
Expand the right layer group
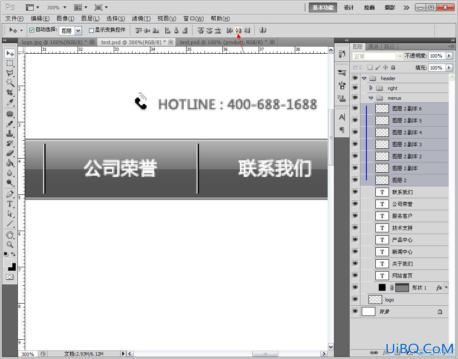pyautogui.click(x=371, y=88)
